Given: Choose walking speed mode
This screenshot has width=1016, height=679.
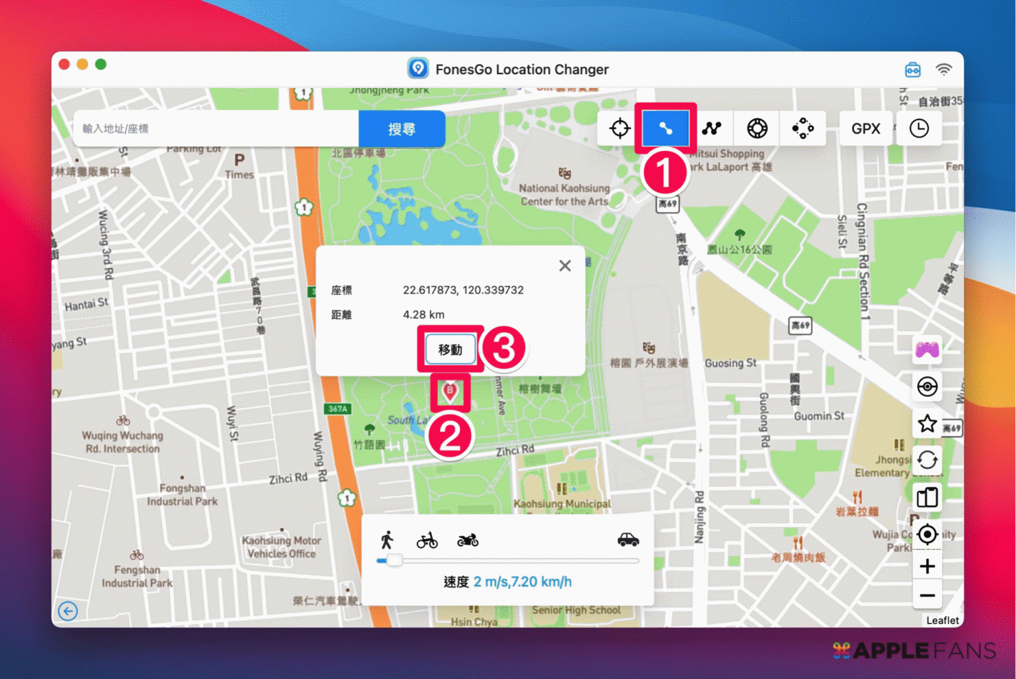Looking at the screenshot, I should click(x=388, y=540).
